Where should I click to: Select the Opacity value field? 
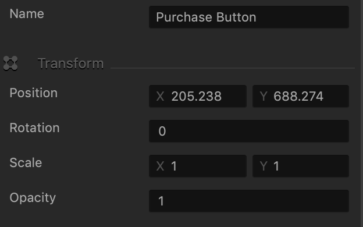249,201
